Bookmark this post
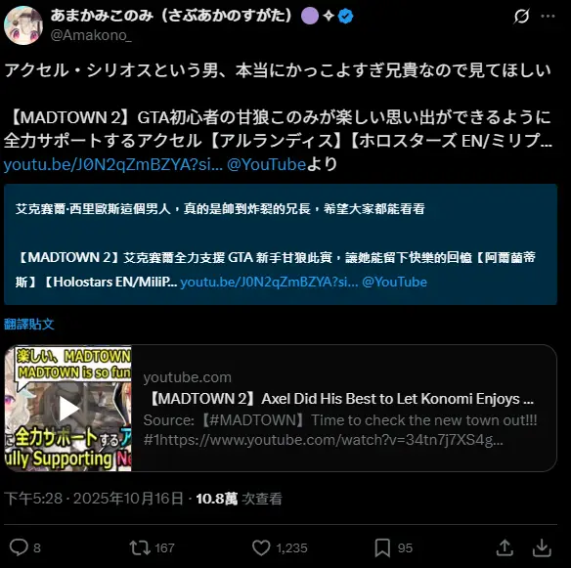The image size is (571, 568). [382, 548]
